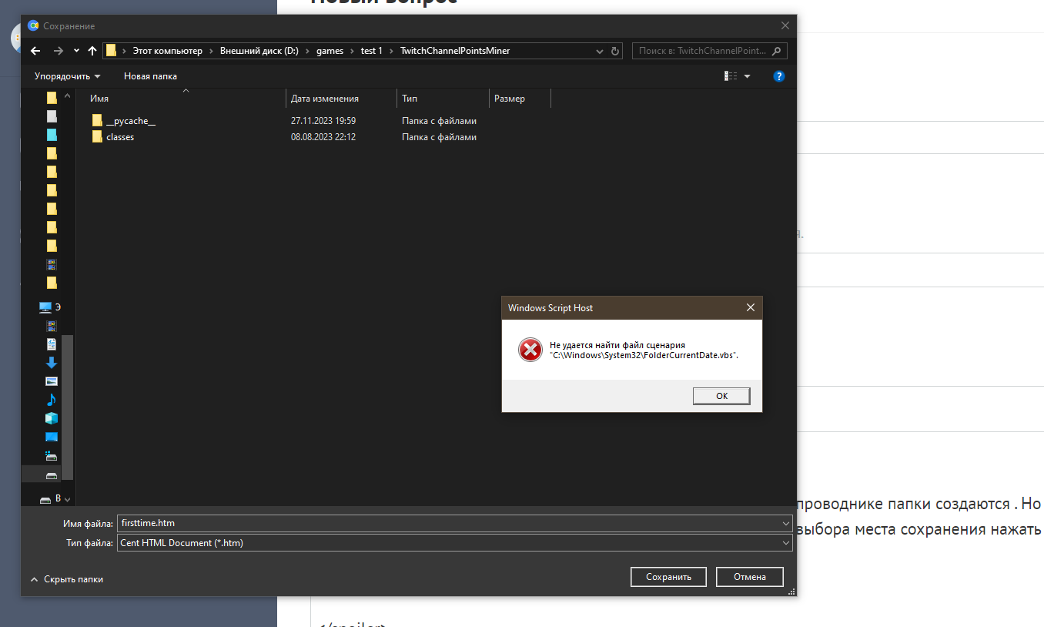Click date cell '27.11.2023 19:59'
1044x627 pixels.
pos(323,121)
